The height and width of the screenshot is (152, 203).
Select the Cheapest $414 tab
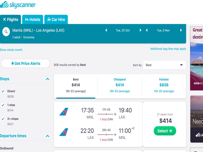pos(120,85)
